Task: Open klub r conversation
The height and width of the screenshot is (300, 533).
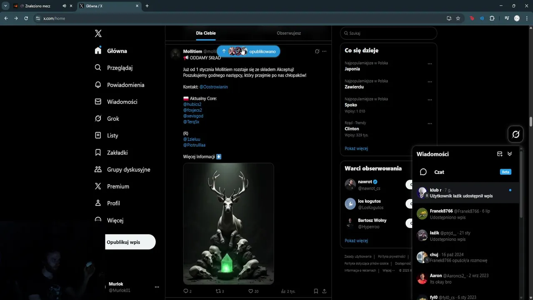Action: point(466,193)
